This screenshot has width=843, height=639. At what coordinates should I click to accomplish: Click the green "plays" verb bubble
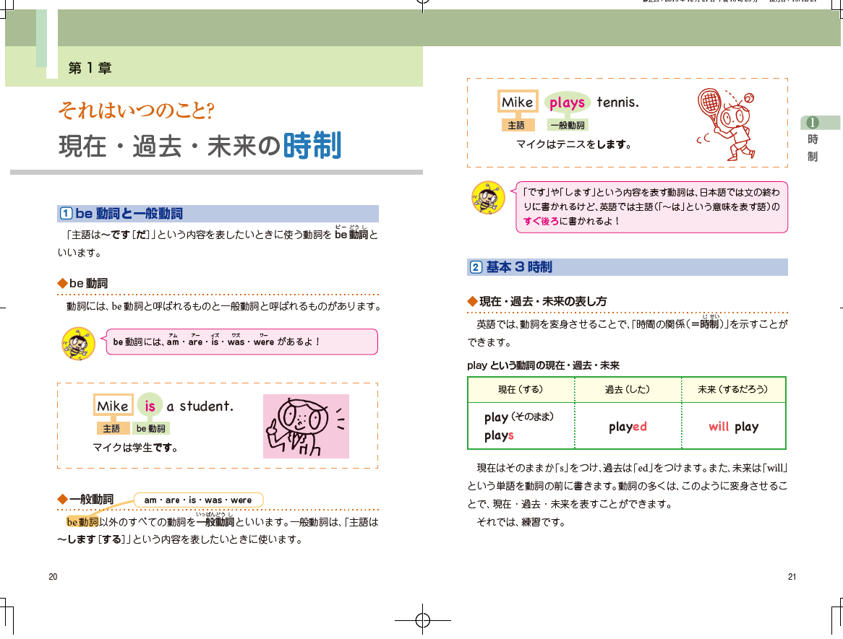click(567, 103)
